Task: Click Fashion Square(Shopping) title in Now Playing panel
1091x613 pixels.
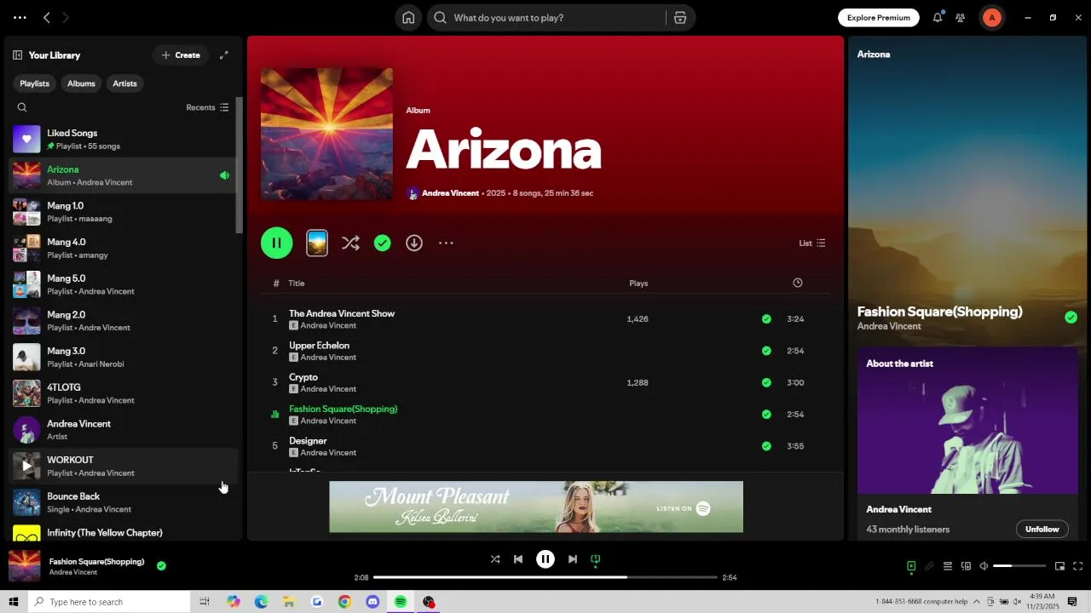Action: (939, 312)
